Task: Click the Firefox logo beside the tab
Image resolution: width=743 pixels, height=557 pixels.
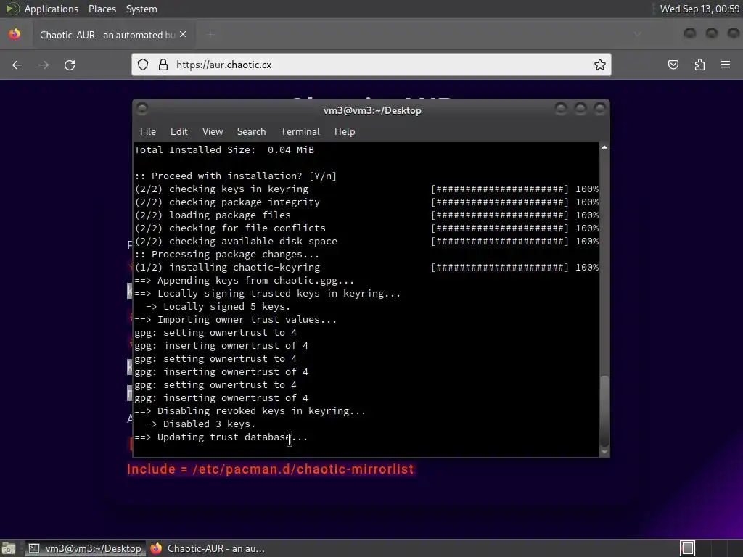Action: click(x=15, y=34)
